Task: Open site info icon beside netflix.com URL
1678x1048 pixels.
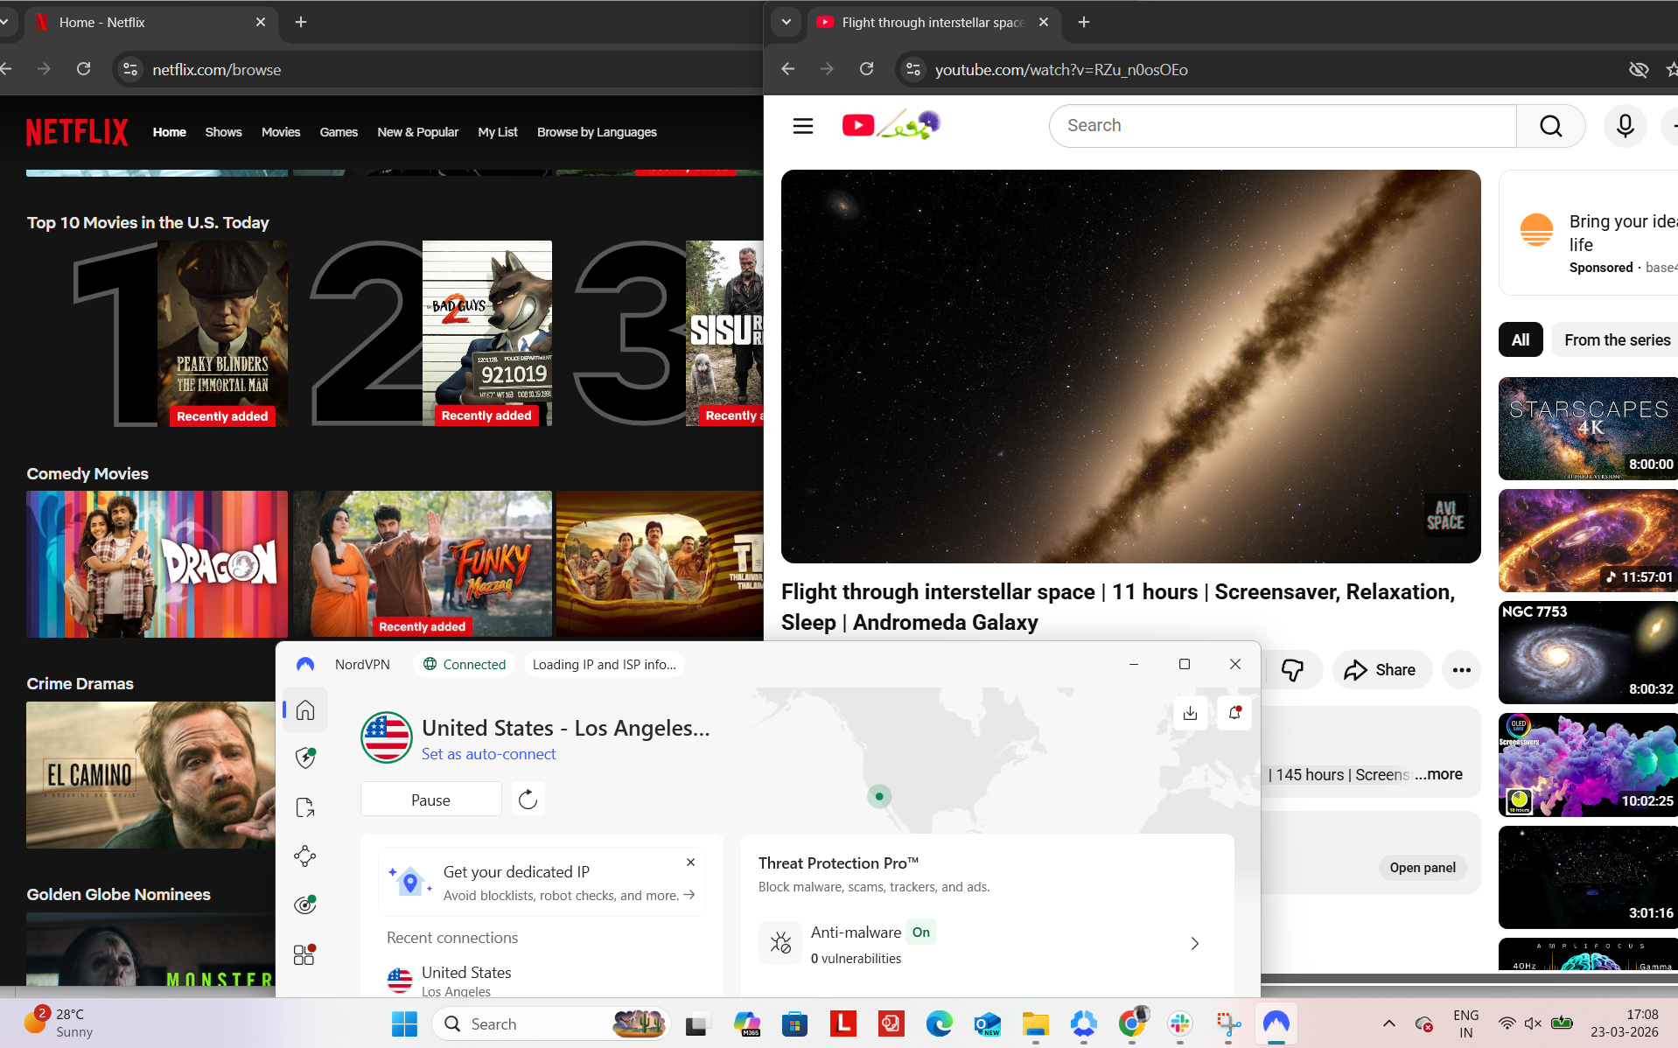Action: 130,69
